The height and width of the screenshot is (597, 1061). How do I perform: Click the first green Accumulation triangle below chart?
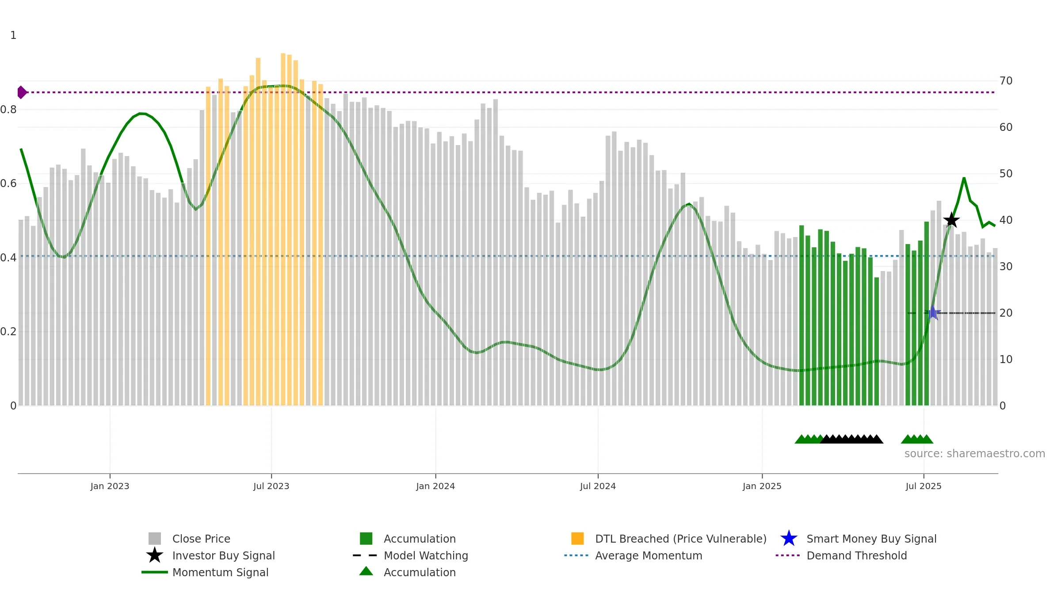[x=801, y=439]
